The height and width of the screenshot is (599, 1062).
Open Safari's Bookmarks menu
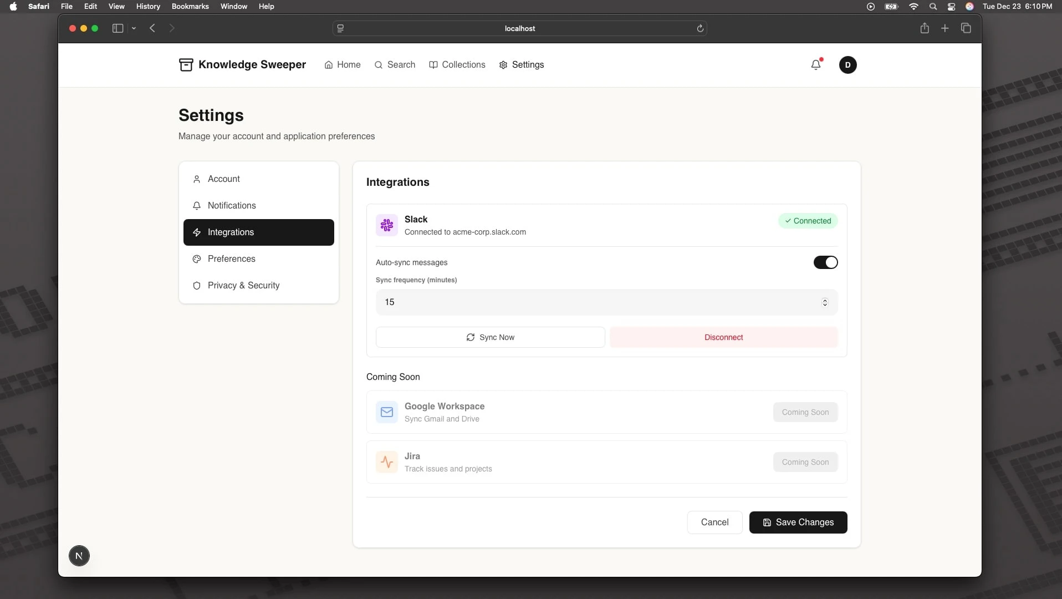tap(190, 7)
